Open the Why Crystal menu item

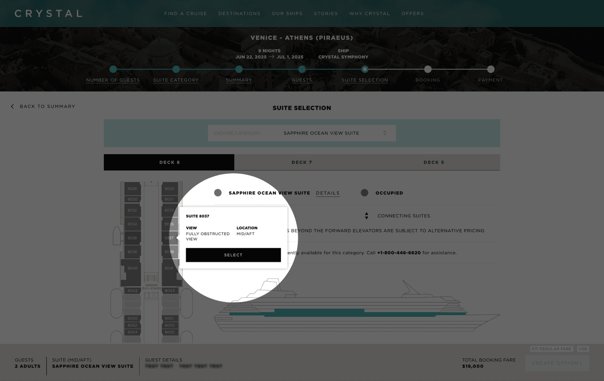[370, 14]
